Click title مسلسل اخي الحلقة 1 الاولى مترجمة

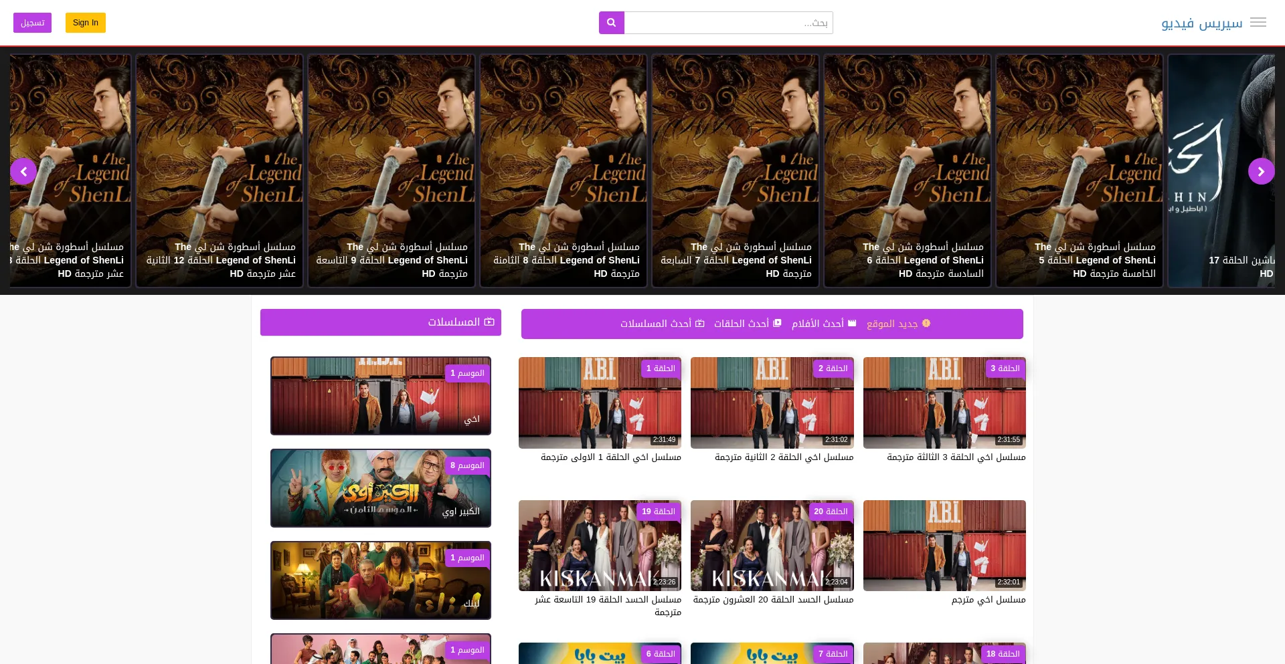[610, 457]
